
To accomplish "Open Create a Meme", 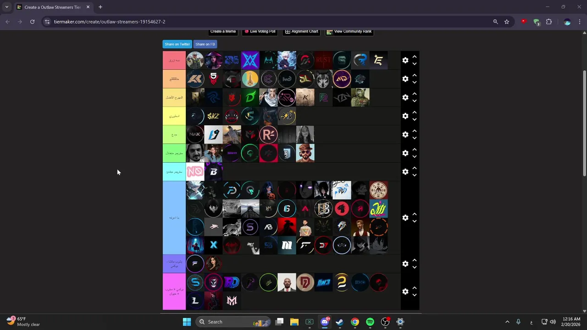I will coord(223,32).
